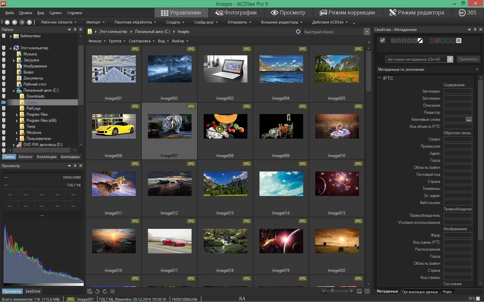Click Этот компьютер in the path bar
This screenshot has height=302, width=484.
click(x=113, y=32)
